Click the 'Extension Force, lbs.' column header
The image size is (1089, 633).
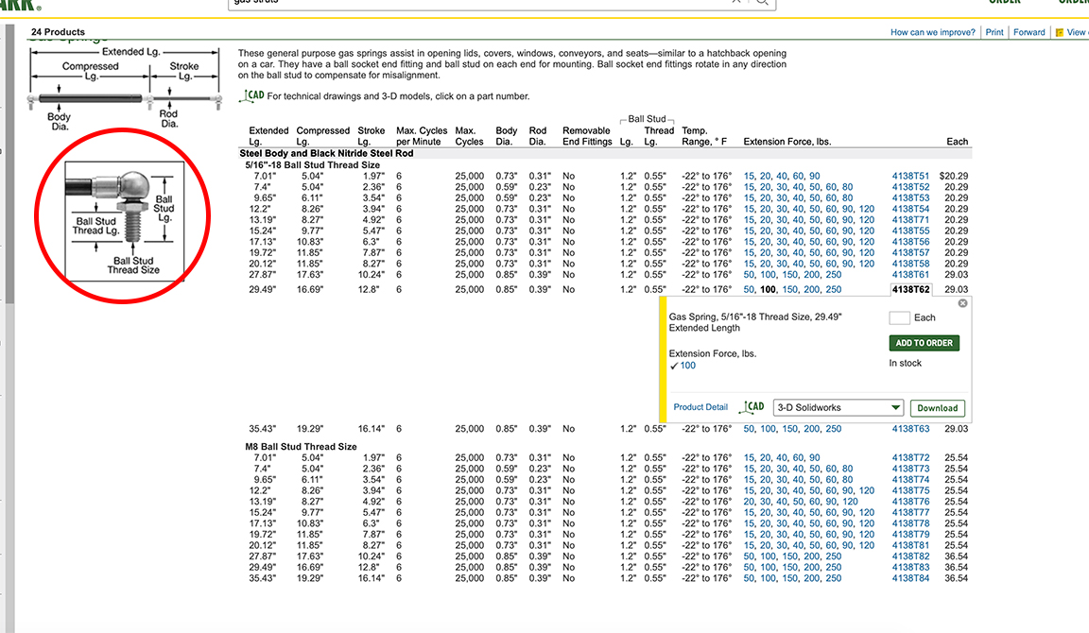786,142
